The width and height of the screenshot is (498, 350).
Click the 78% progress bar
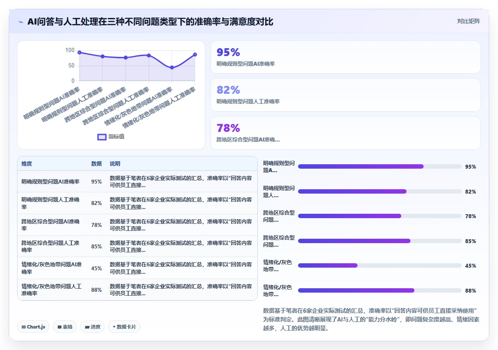pos(379,216)
